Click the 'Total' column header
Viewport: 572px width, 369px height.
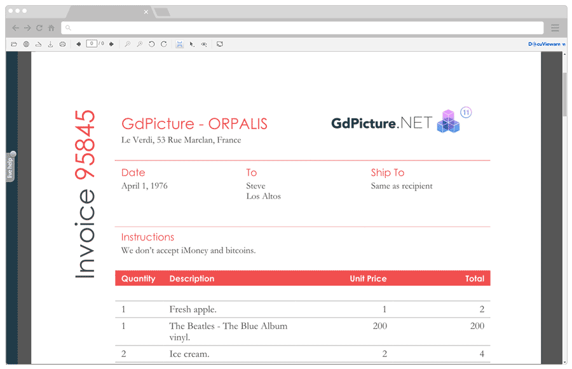tap(475, 279)
